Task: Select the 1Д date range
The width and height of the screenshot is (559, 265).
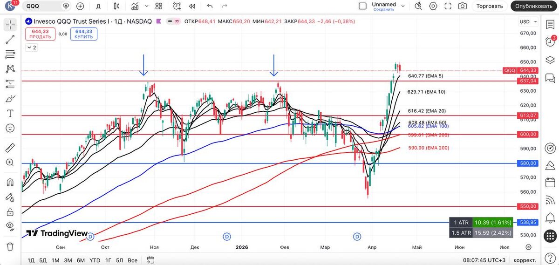Action: point(31,260)
